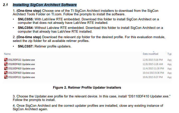Click the DS110DF410 Updater.exe file icon

(x=6, y=68)
